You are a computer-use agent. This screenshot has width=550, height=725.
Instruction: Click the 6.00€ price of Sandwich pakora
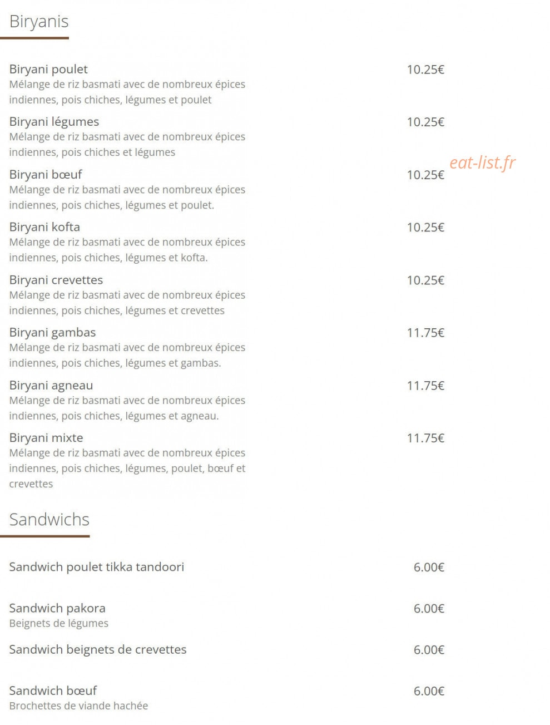point(429,609)
